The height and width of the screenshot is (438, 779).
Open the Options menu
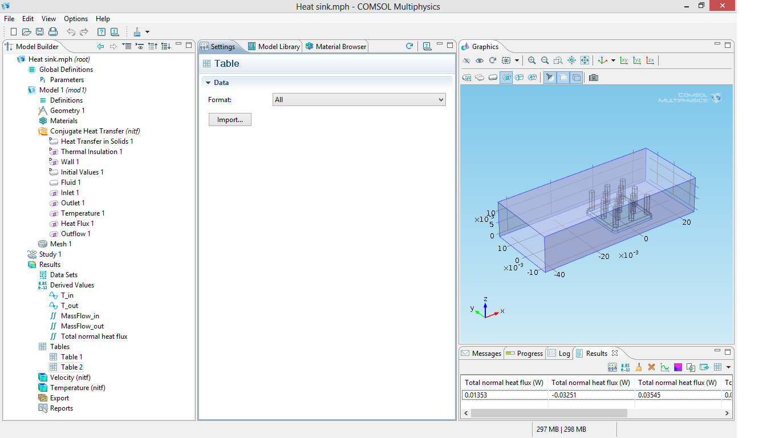(75, 19)
